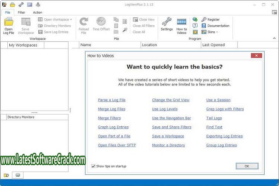Image resolution: width=279 pixels, height=186 pixels.
Task: Switch to the Action ribbon tab
Action: [x=38, y=12]
